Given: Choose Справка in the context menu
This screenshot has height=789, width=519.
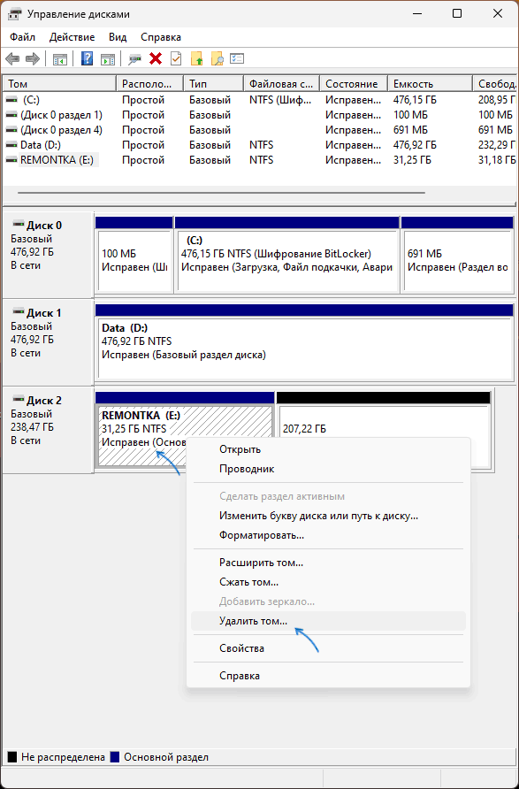Looking at the screenshot, I should pos(328,675).
